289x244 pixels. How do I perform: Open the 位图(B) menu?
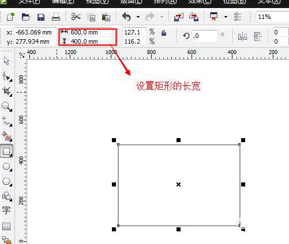click(x=234, y=2)
